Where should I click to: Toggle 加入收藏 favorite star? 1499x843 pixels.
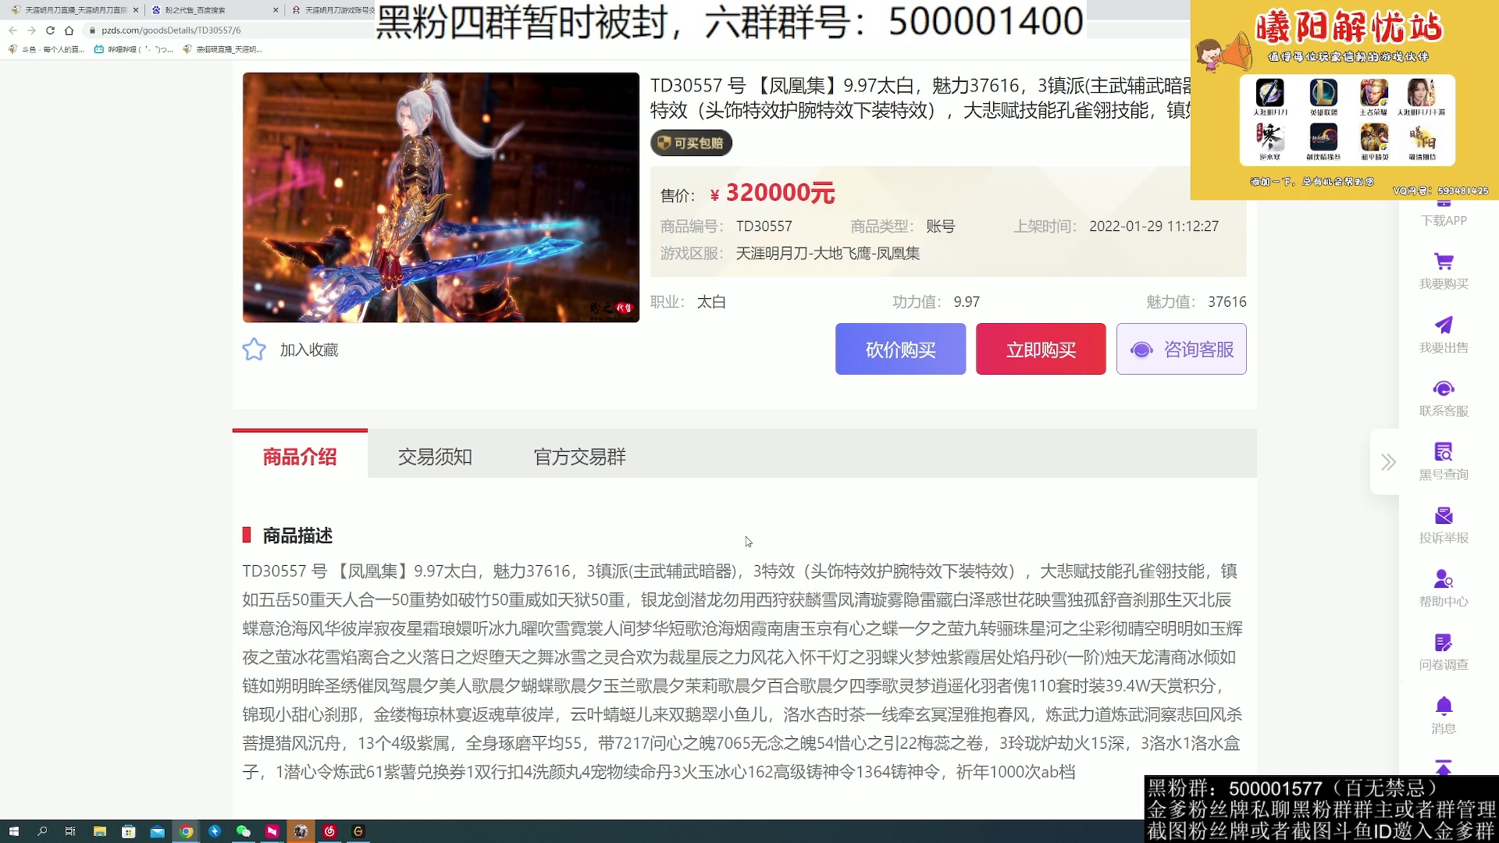(x=254, y=349)
